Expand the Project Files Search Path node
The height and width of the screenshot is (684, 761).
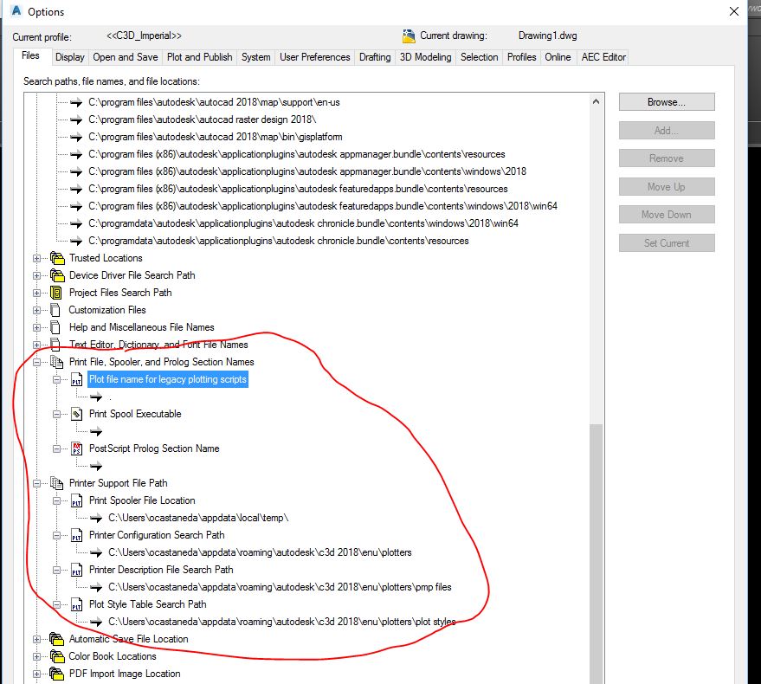tap(37, 293)
